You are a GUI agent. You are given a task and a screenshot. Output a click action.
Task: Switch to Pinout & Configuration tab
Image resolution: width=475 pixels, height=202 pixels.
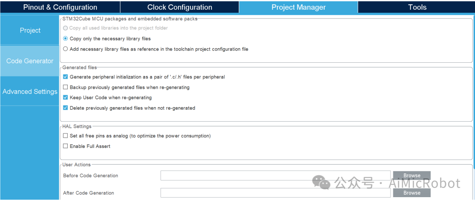[60, 7]
